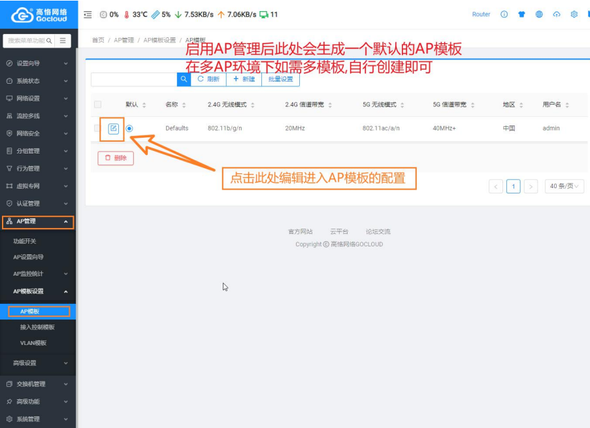Select the default radio button for Defaults
This screenshot has height=428, width=590.
[x=129, y=129]
